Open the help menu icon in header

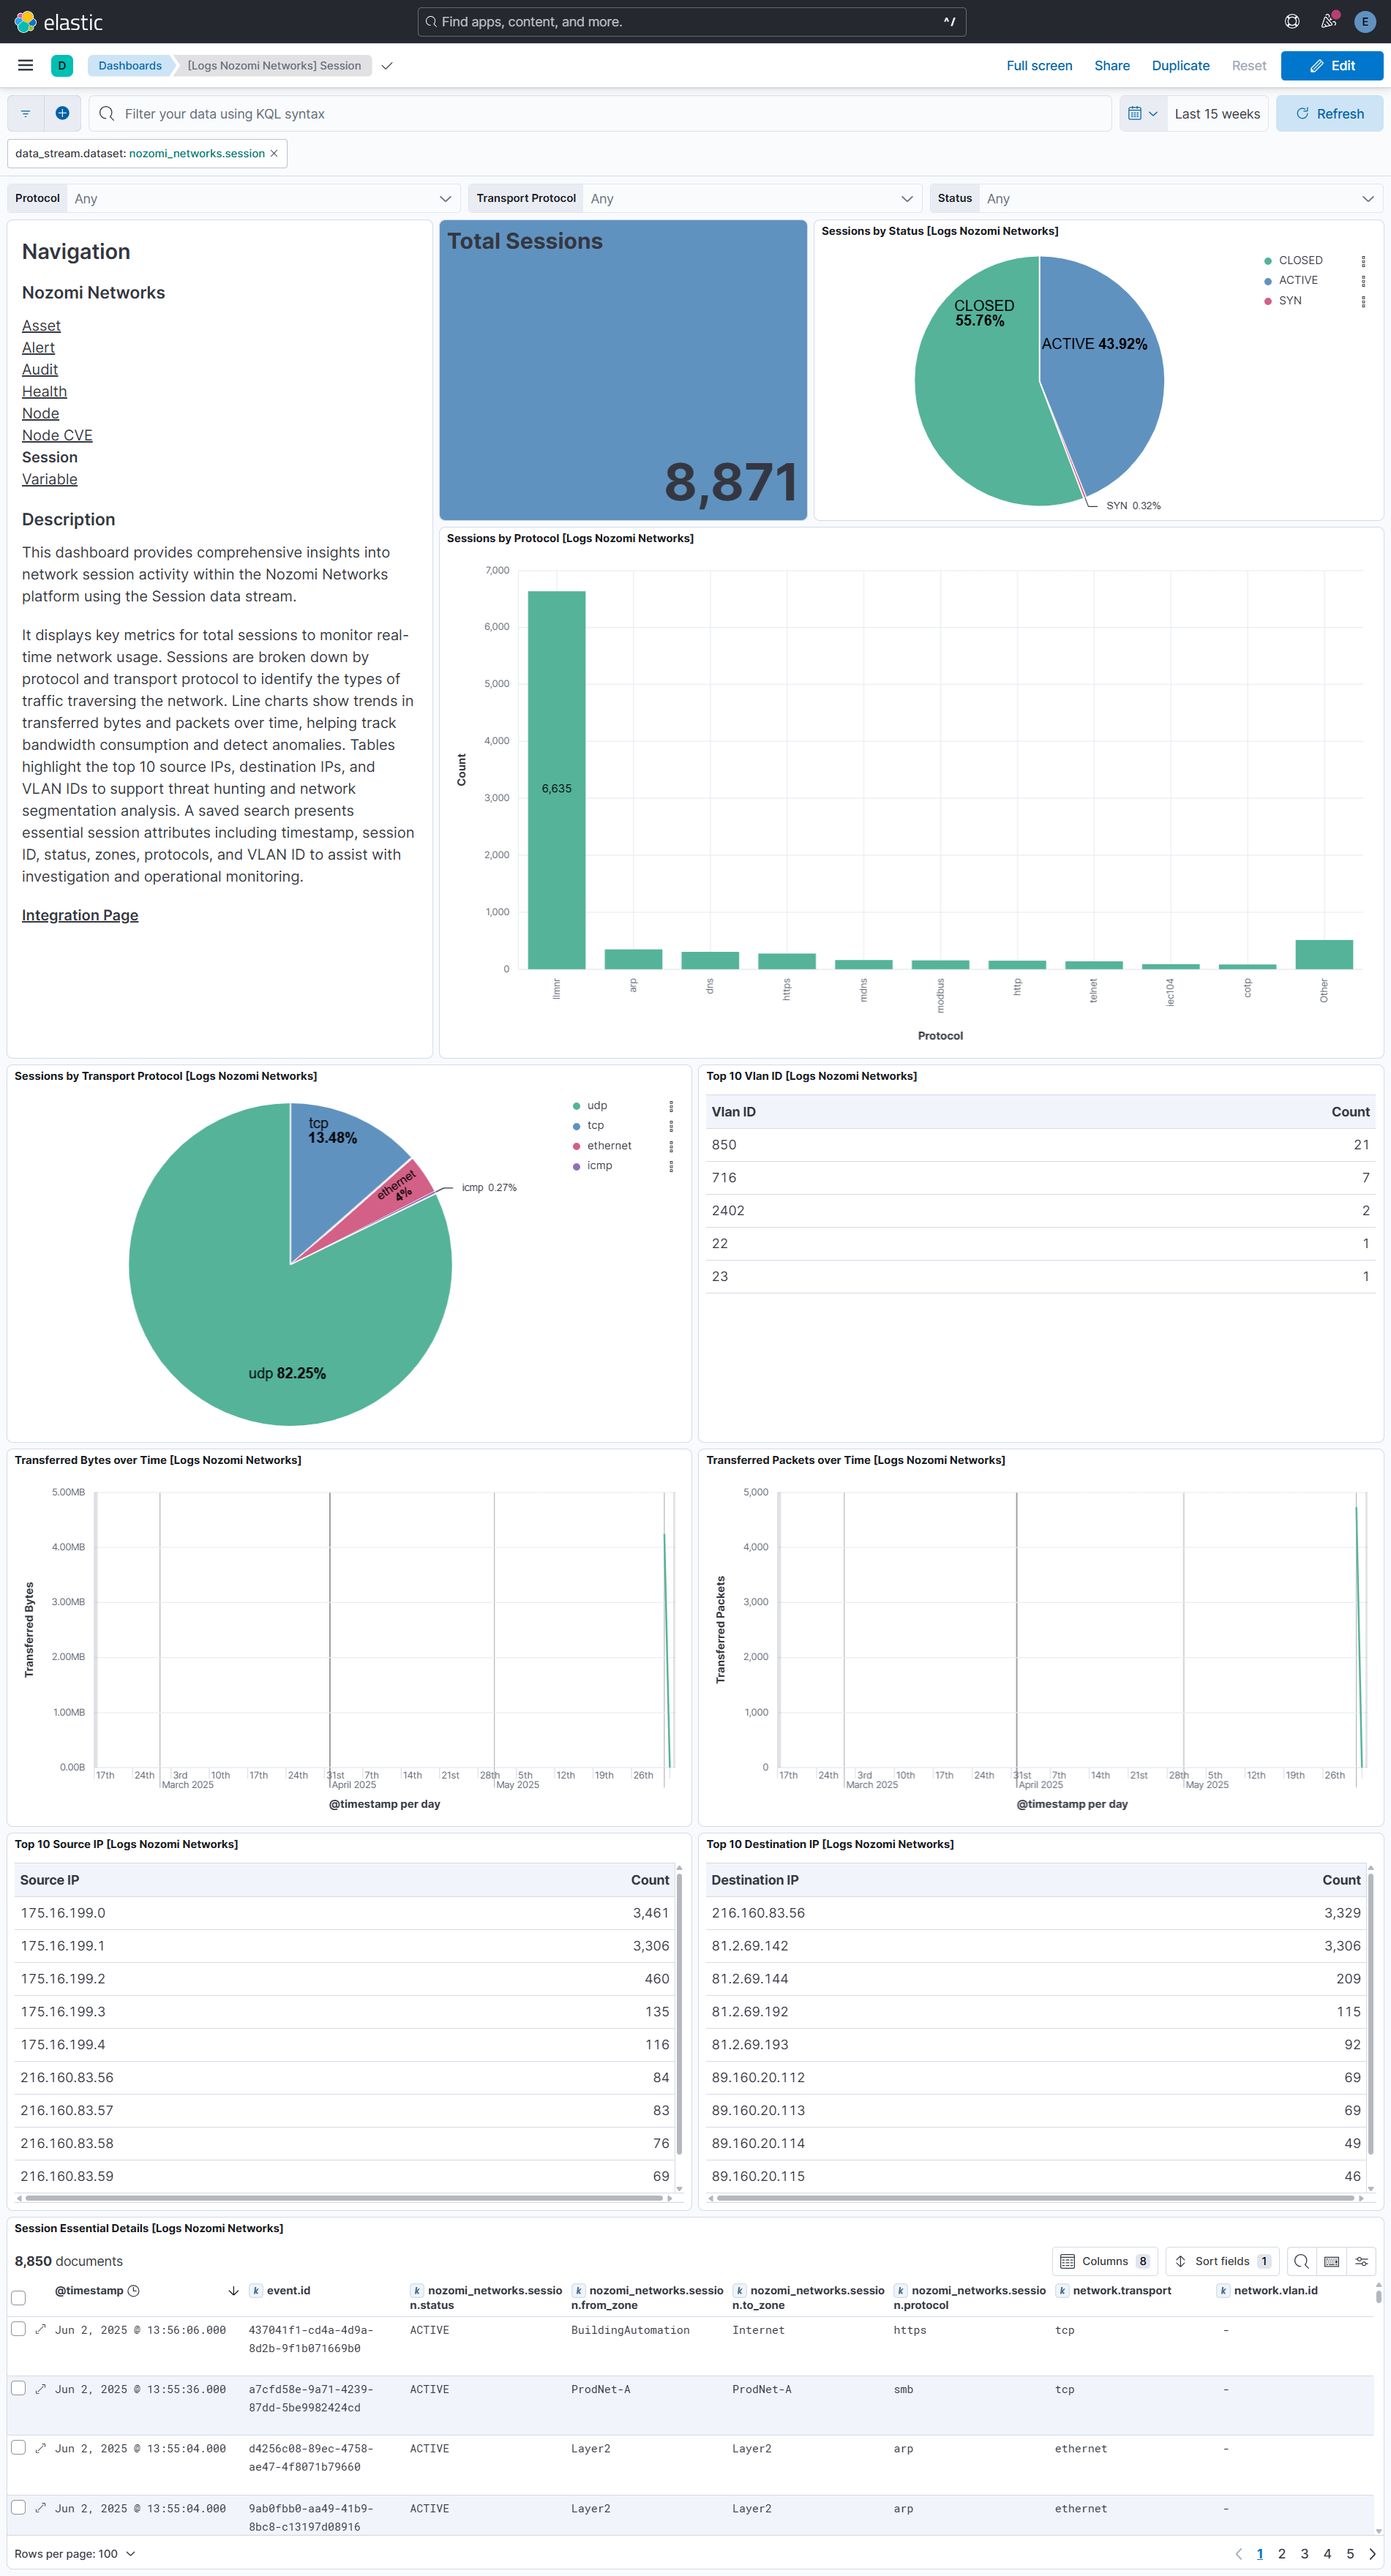point(1292,22)
